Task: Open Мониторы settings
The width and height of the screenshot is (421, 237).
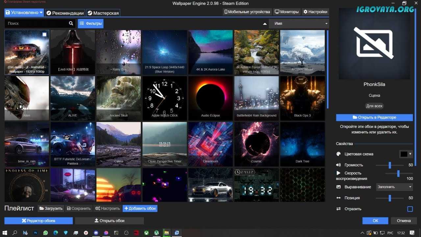Action: tap(287, 12)
